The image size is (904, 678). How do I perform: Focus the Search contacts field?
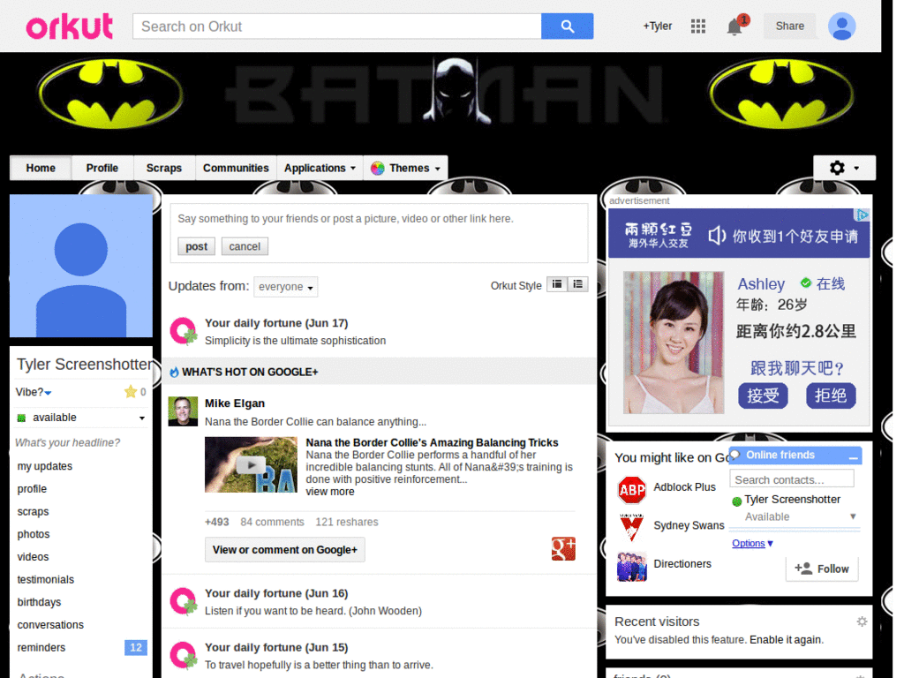pyautogui.click(x=792, y=479)
